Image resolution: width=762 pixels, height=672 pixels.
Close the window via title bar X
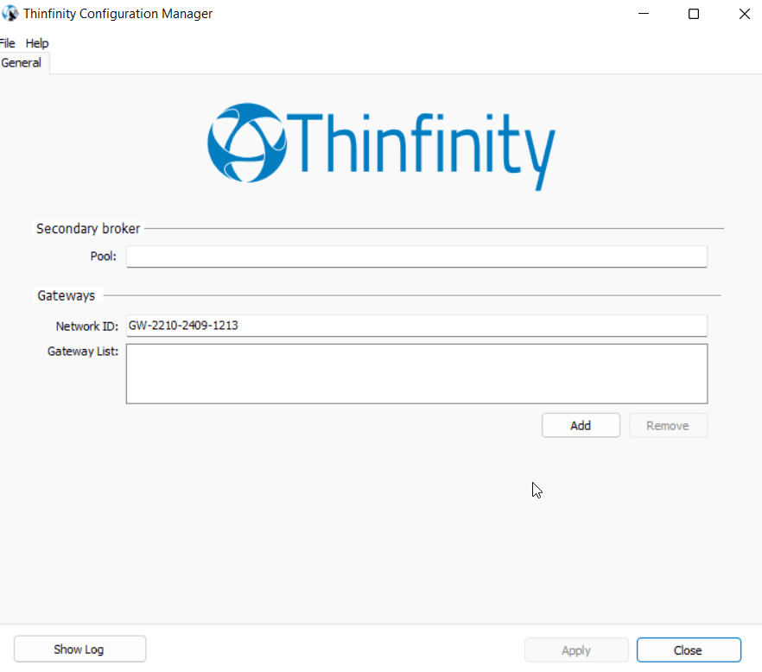point(744,14)
